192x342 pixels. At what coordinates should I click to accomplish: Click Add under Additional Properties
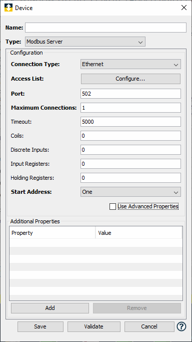[x=50, y=308]
